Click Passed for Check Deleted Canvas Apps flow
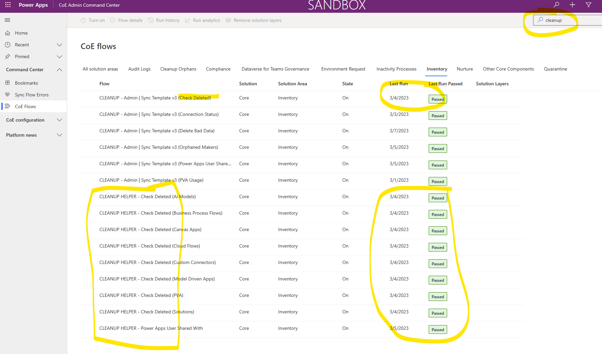The image size is (602, 354). pos(437,231)
